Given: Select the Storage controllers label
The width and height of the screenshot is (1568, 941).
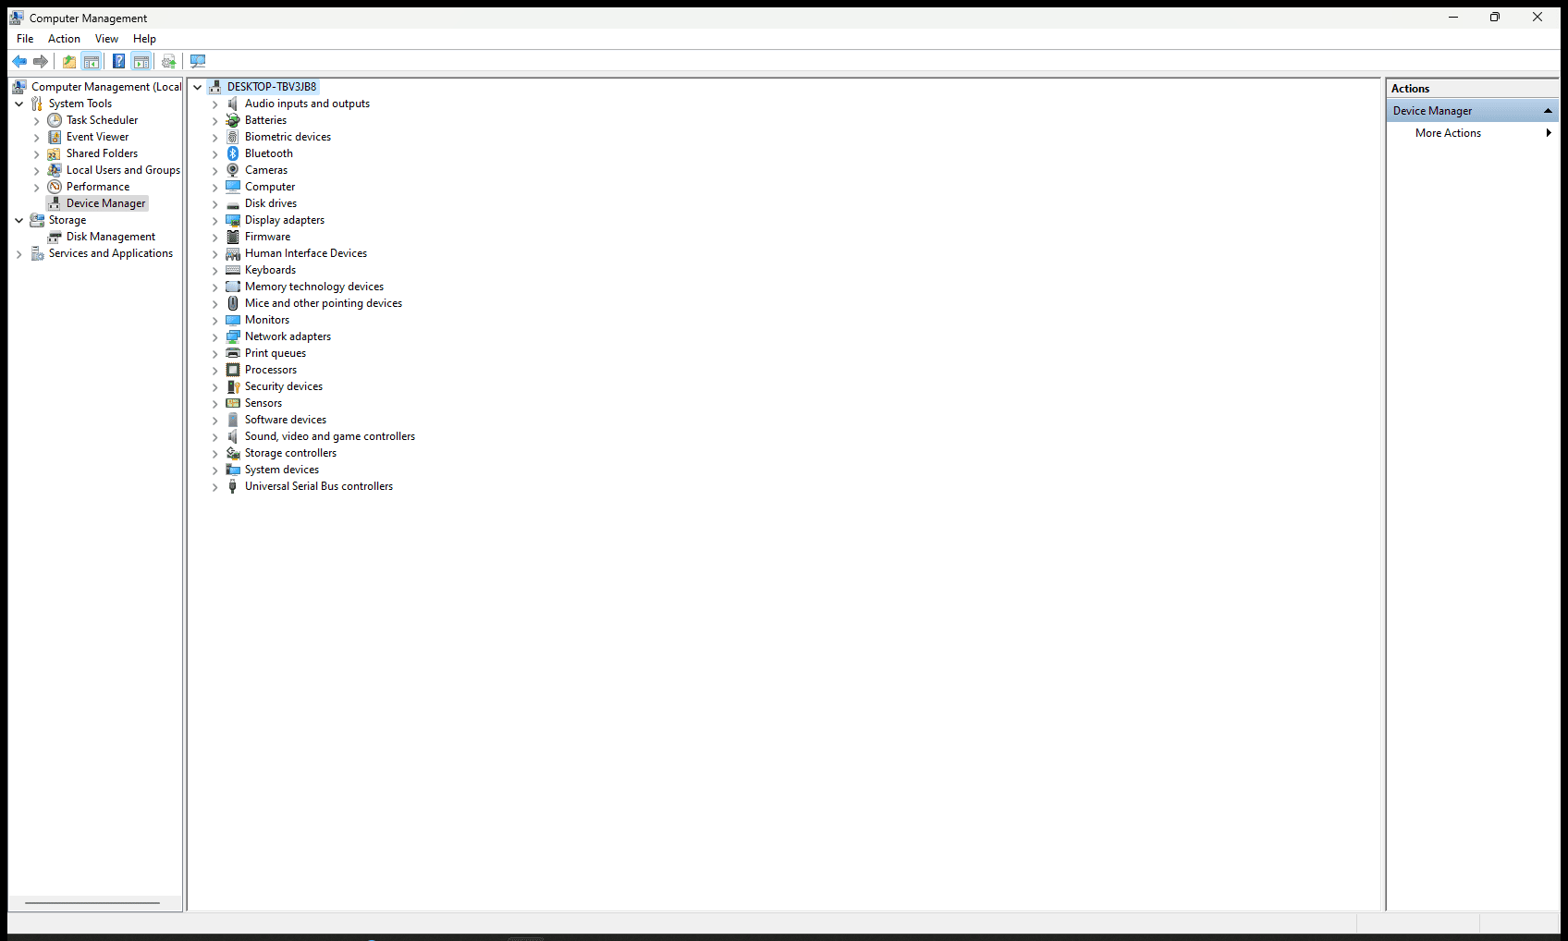Looking at the screenshot, I should pos(290,453).
